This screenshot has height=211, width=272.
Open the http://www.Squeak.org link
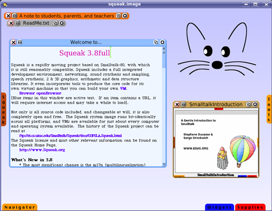[x=42, y=150]
